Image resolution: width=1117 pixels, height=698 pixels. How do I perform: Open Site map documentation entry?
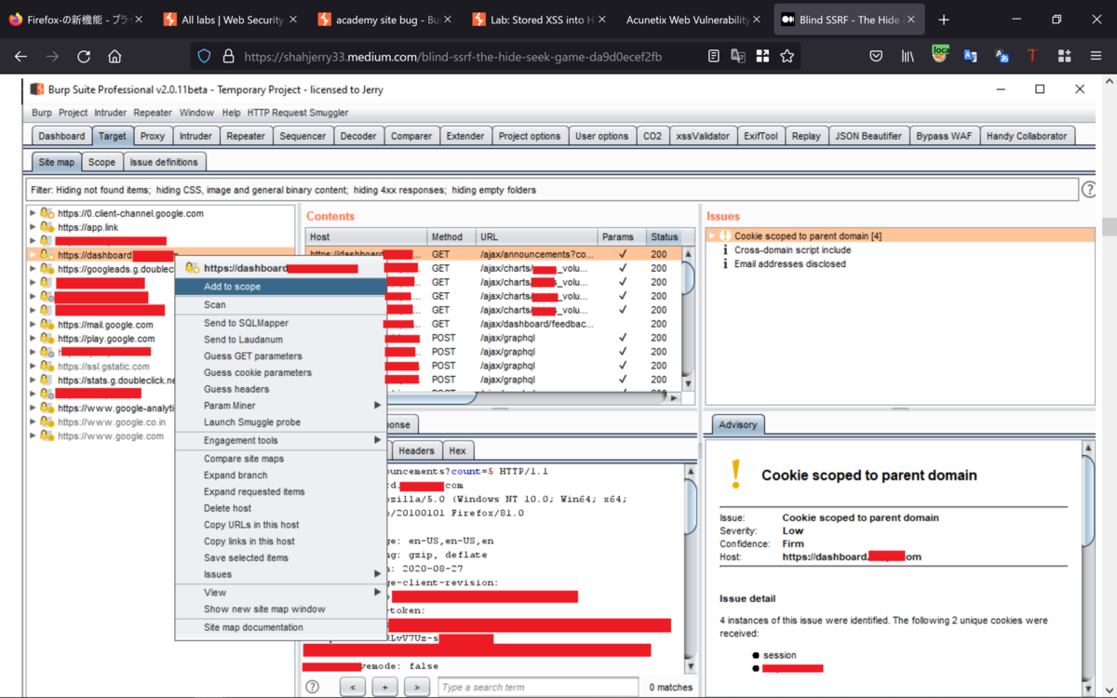click(x=281, y=627)
